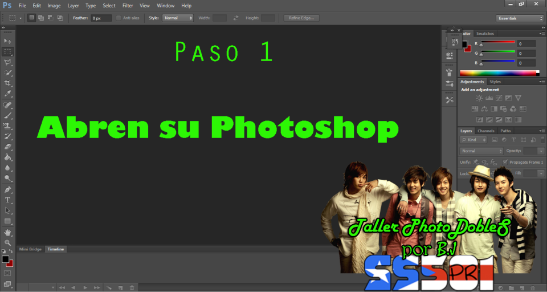Viewport: 547px width, 292px height.
Task: Add a Color Balance adjustment
Action: (484, 109)
